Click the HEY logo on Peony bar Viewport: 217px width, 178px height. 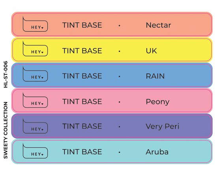click(x=35, y=100)
